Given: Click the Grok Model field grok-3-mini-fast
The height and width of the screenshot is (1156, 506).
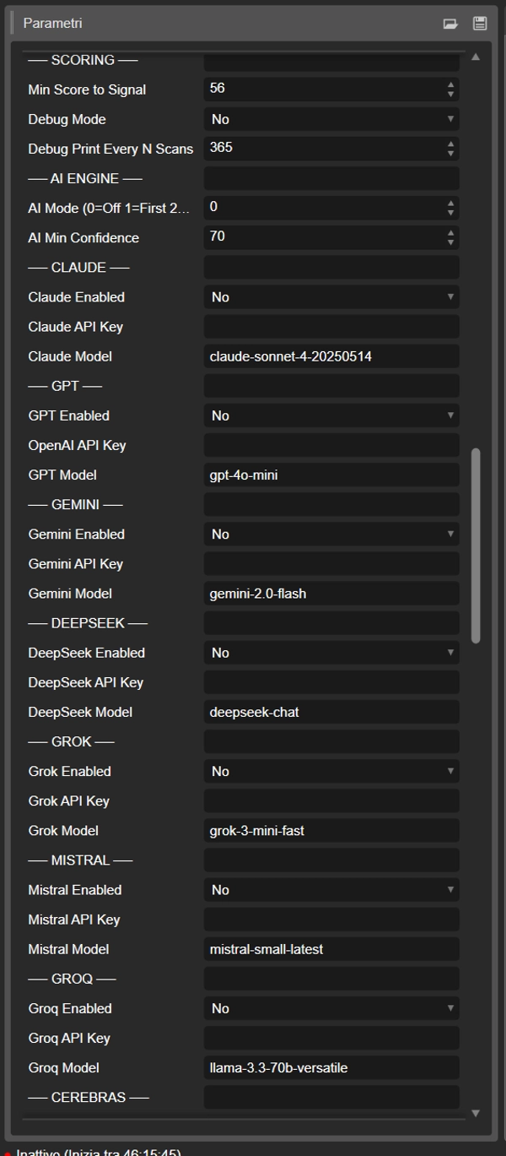Looking at the screenshot, I should 331,831.
